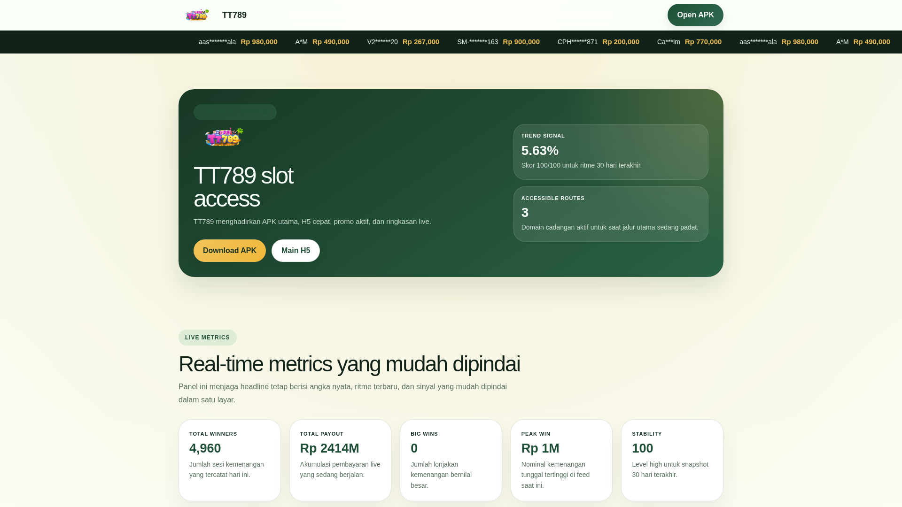Image resolution: width=902 pixels, height=507 pixels.
Task: Click the Big Wins 0 card
Action: (x=451, y=460)
